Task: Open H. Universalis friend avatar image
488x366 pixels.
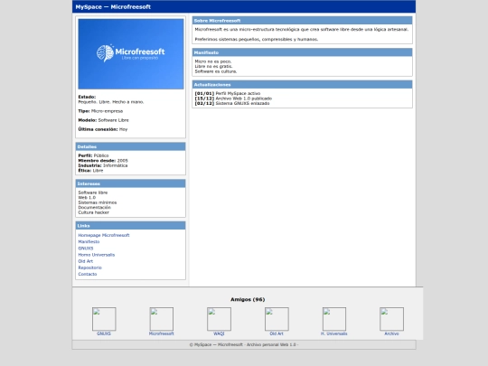Action: [x=334, y=319]
